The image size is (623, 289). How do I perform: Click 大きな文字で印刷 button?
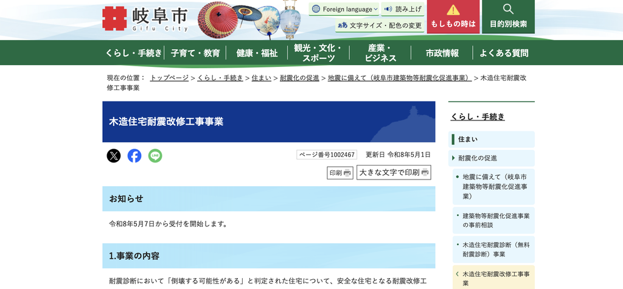click(x=394, y=173)
